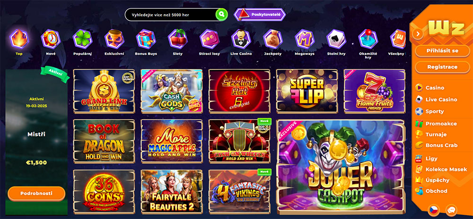Click the Registrace button
This screenshot has height=219, width=473.
click(x=443, y=67)
